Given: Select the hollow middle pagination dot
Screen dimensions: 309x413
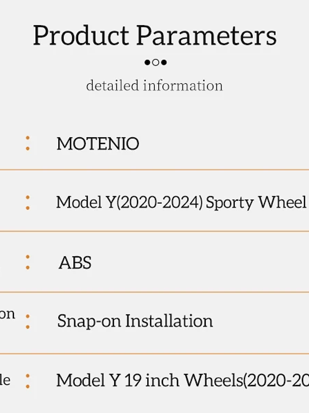Looking at the screenshot, I should (155, 62).
